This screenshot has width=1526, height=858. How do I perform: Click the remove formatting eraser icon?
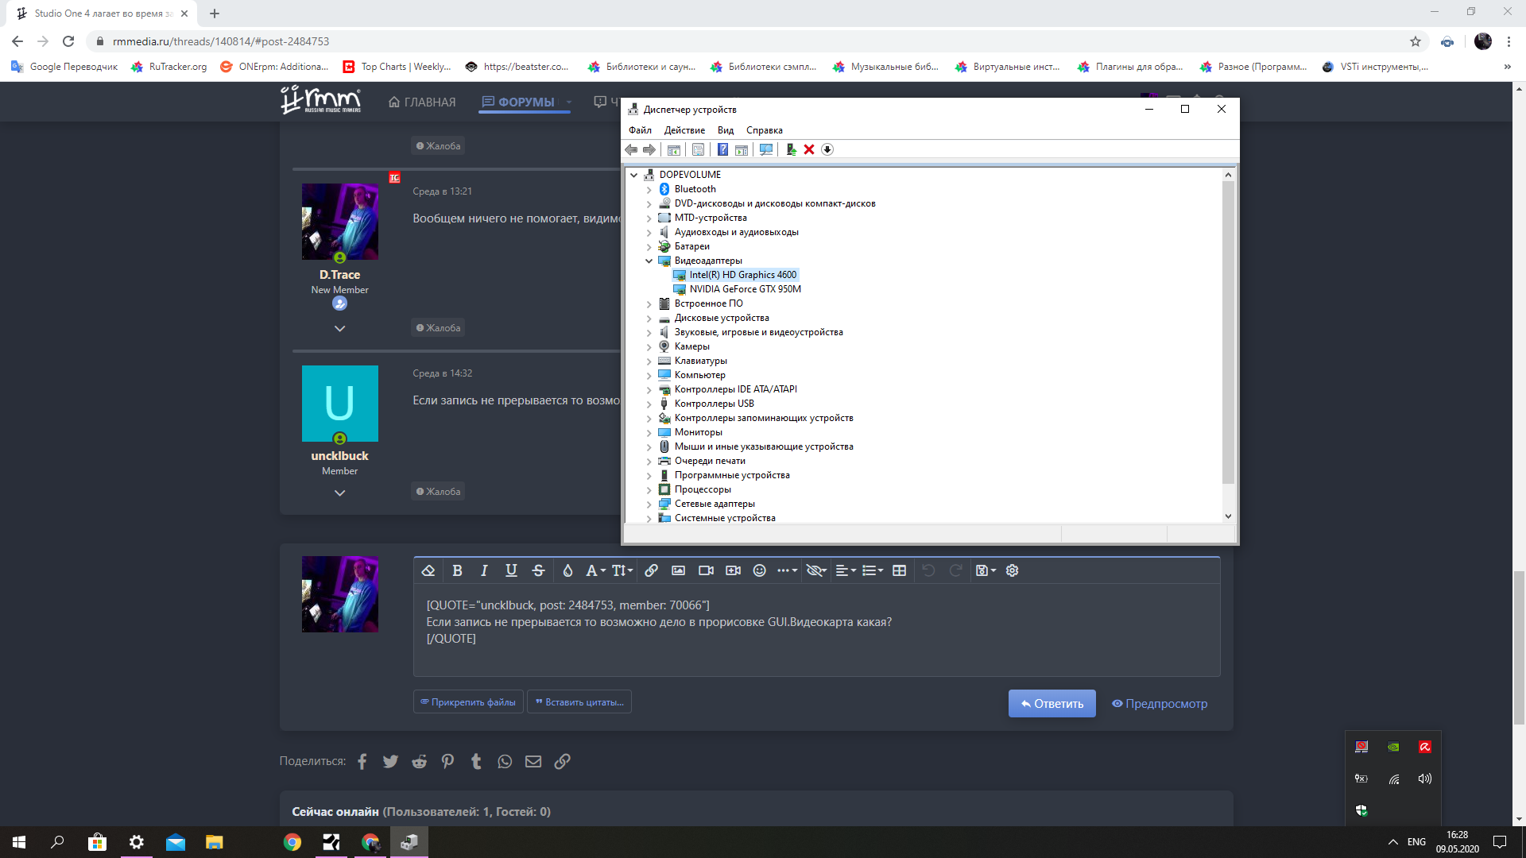click(x=428, y=570)
